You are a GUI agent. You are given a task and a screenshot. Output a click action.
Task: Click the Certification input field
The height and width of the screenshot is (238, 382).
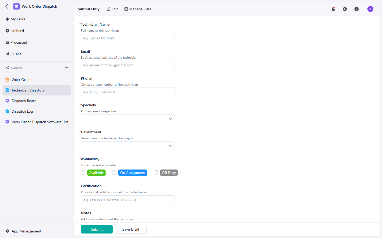point(128,200)
